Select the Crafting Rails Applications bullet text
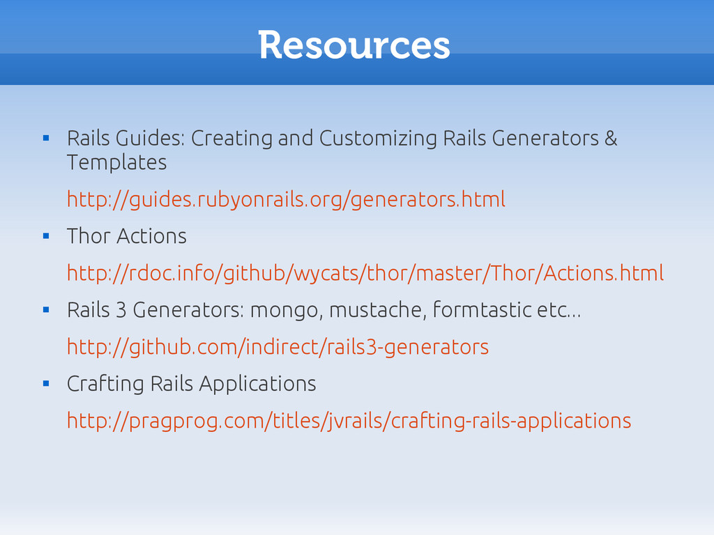 click(x=191, y=384)
